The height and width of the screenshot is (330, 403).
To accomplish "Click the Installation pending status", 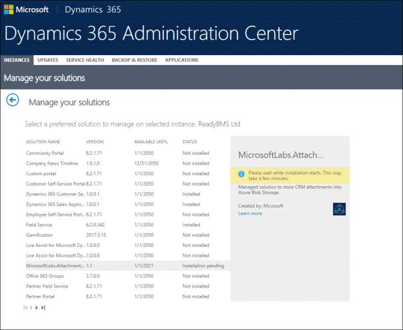I will click(203, 266).
